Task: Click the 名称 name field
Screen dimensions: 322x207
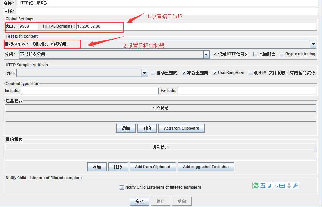Action: click(167, 3)
